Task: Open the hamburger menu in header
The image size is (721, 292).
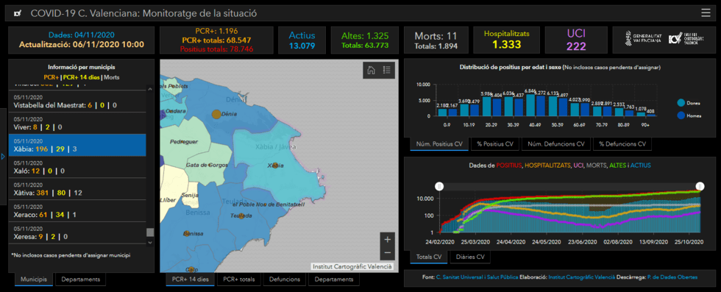Action: tap(706, 13)
